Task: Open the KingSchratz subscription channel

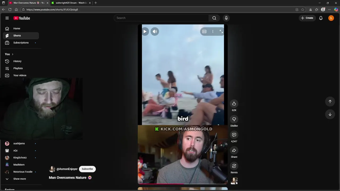Action: 21,158
